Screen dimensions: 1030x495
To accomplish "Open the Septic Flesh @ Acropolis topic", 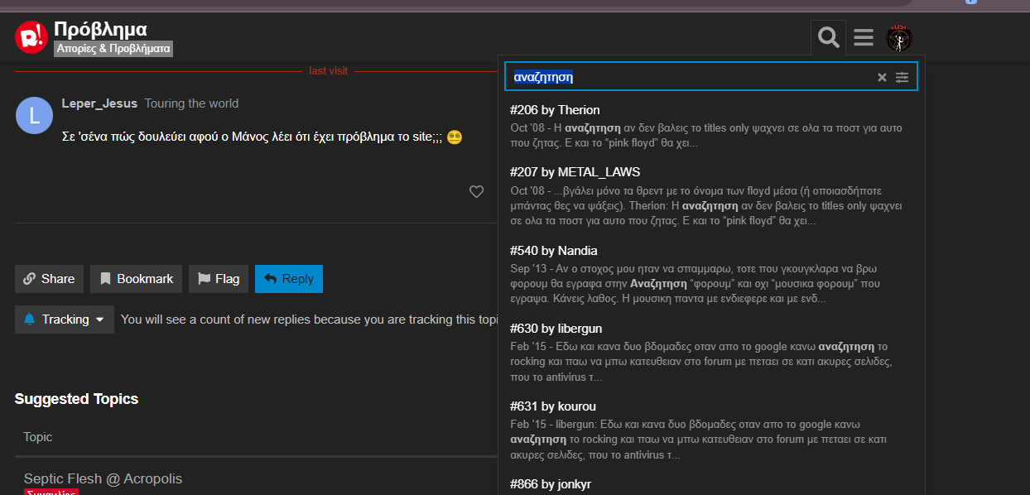I will coord(103,478).
